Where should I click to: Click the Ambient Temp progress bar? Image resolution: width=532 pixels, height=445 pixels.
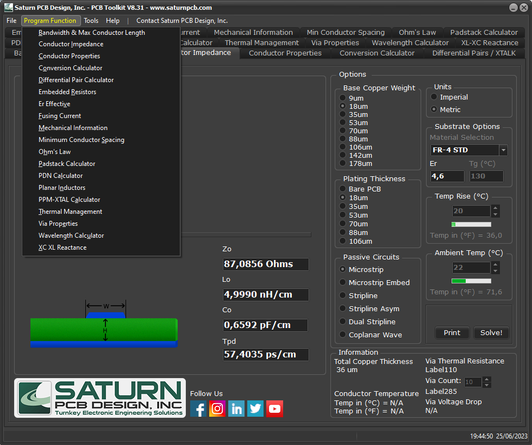(x=471, y=281)
